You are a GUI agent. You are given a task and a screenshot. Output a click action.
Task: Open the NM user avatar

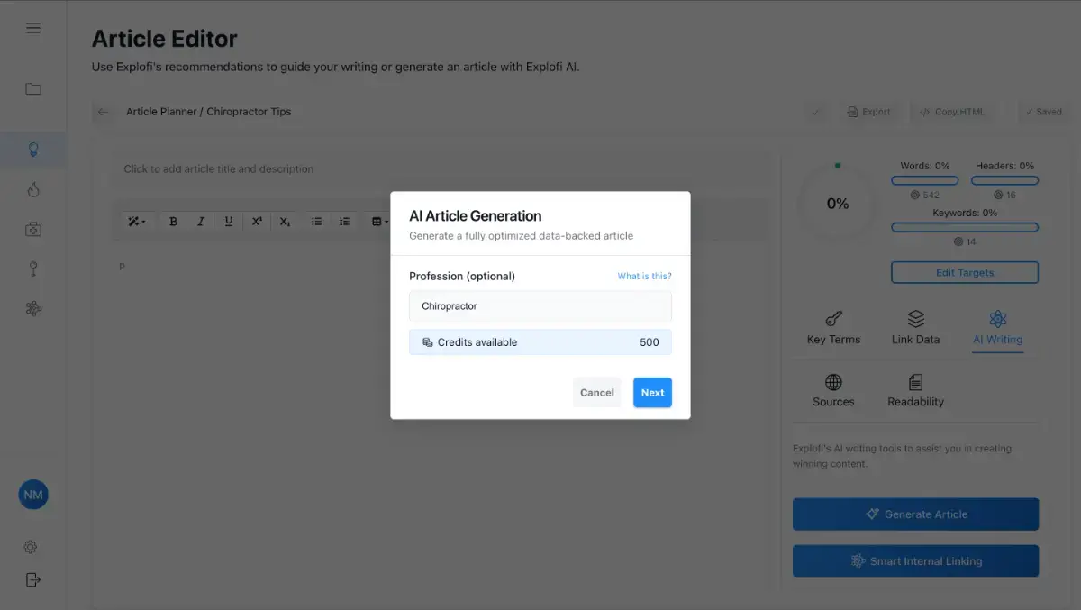[33, 495]
